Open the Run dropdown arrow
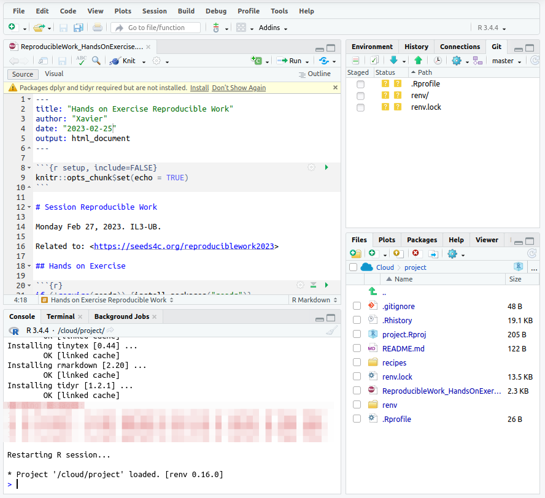 307,62
